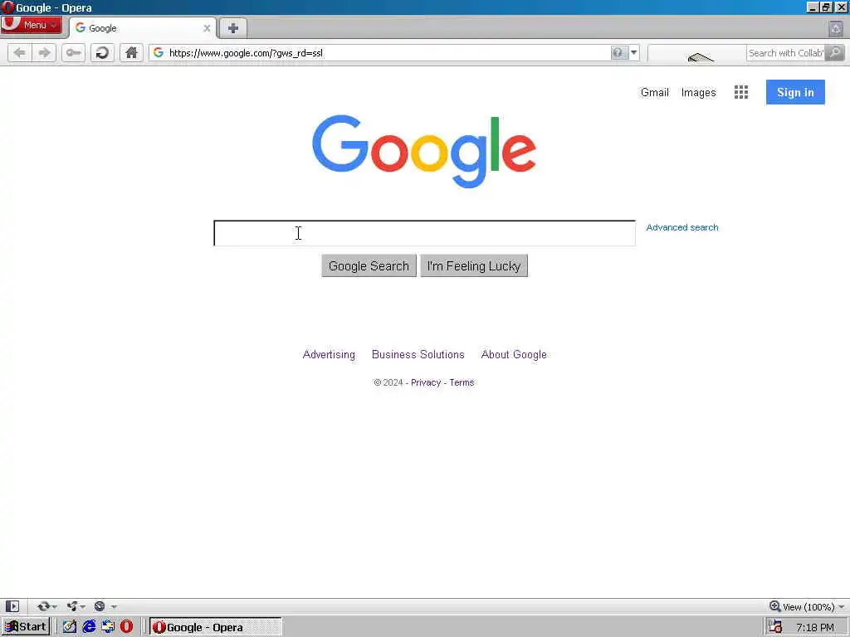Open the Opera Turbo icon
Viewport: 850px width, 637px height.
100,606
